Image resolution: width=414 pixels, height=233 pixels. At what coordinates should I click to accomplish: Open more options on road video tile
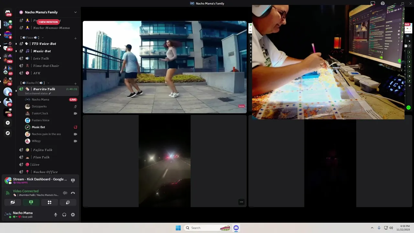pos(241,202)
